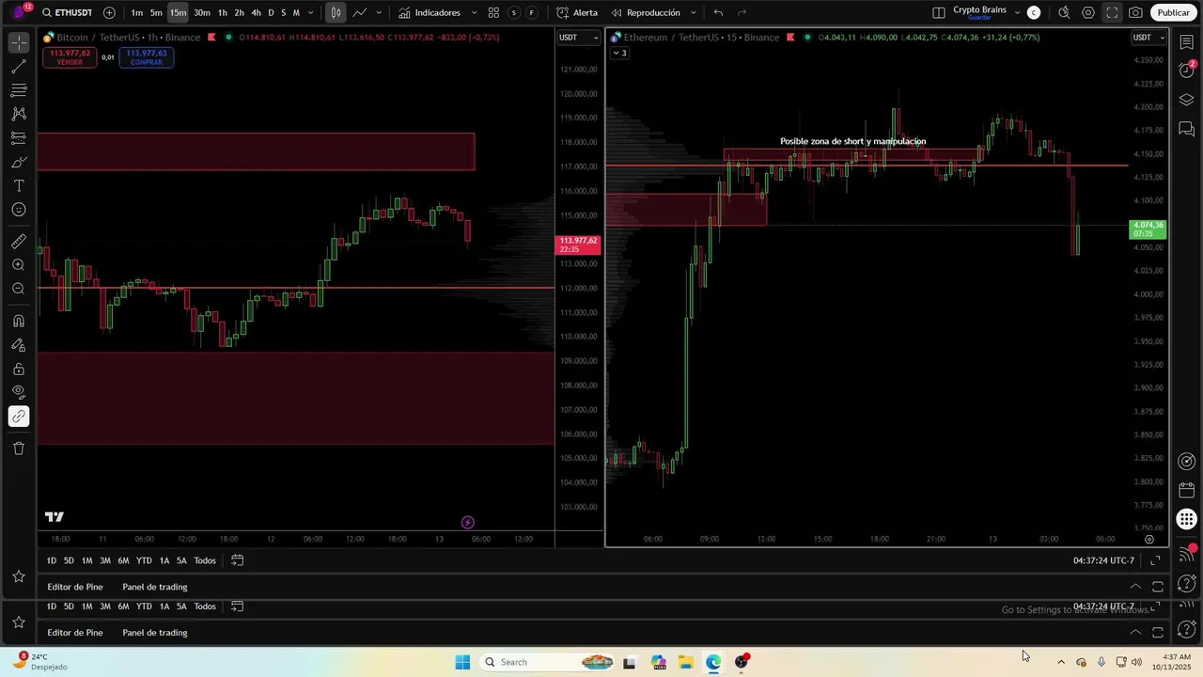The width and height of the screenshot is (1203, 677).
Task: Select the YTD range in upper bar
Action: [x=144, y=560]
